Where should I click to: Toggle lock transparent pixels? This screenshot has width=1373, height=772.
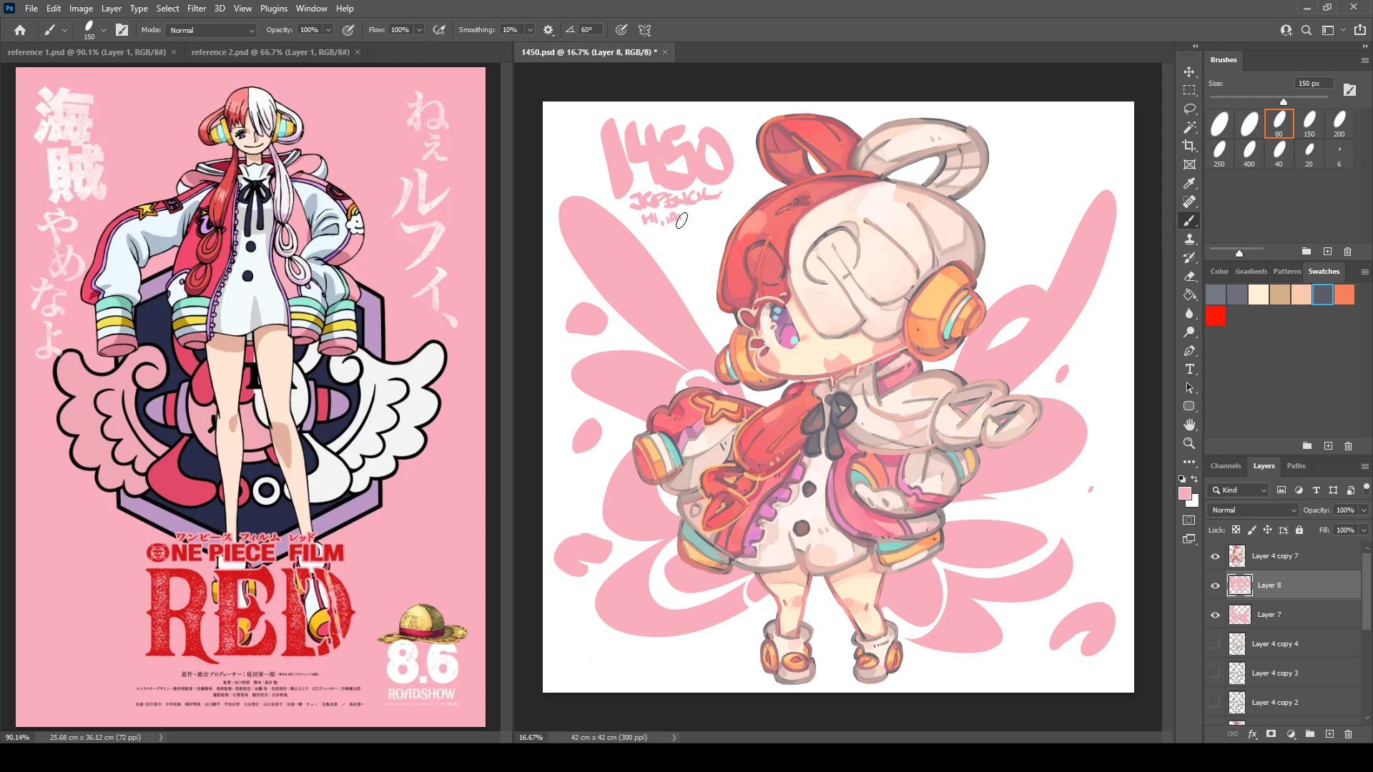pyautogui.click(x=1236, y=530)
